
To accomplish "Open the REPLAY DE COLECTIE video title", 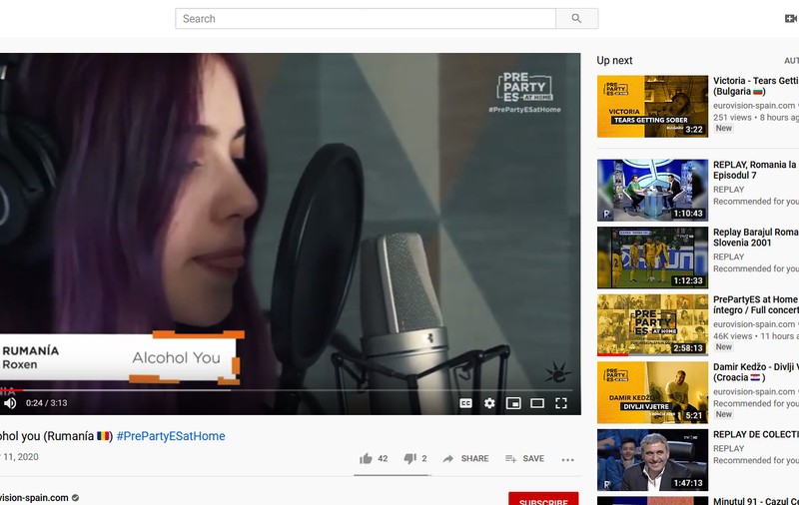I will tap(756, 434).
